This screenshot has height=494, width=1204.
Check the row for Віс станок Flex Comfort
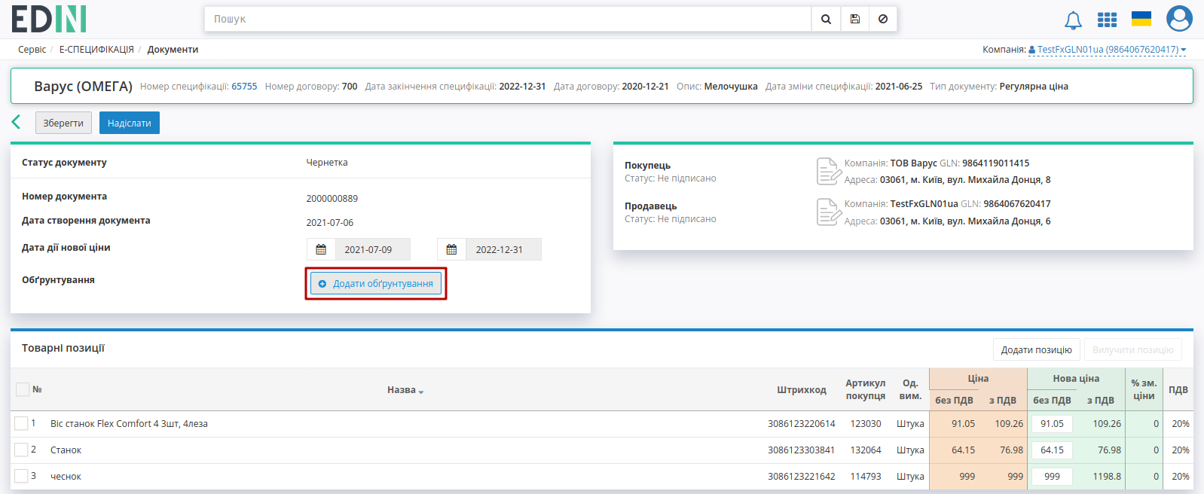(21, 423)
